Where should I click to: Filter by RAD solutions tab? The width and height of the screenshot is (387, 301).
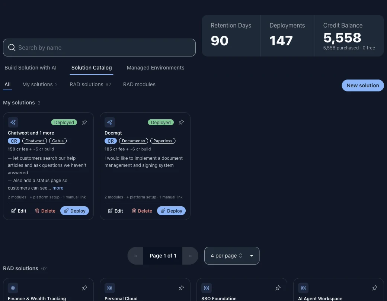coord(90,84)
